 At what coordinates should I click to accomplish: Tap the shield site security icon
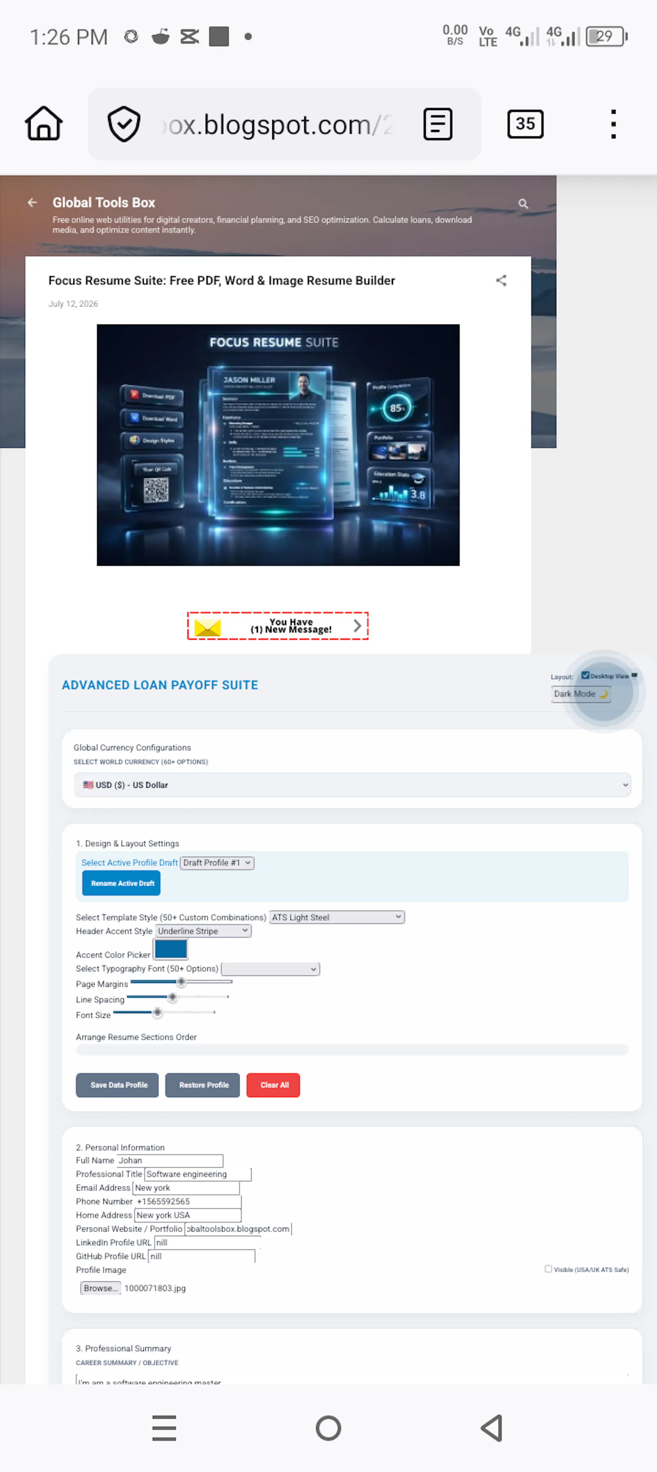click(124, 123)
